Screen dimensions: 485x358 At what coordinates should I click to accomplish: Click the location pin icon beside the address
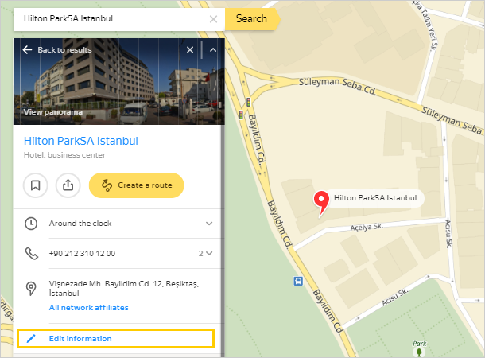point(31,288)
